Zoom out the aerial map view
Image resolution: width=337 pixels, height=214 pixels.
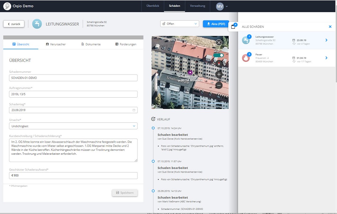219,85
